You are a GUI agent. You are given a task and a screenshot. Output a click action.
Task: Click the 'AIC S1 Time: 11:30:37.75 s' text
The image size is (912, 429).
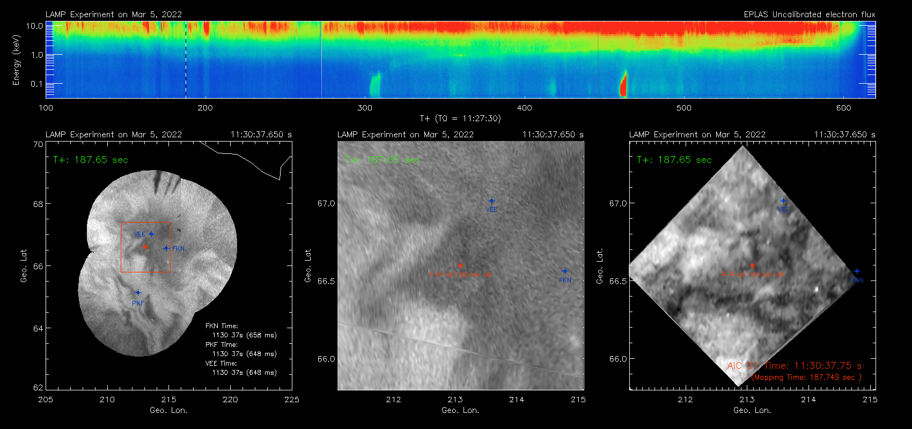coord(795,366)
